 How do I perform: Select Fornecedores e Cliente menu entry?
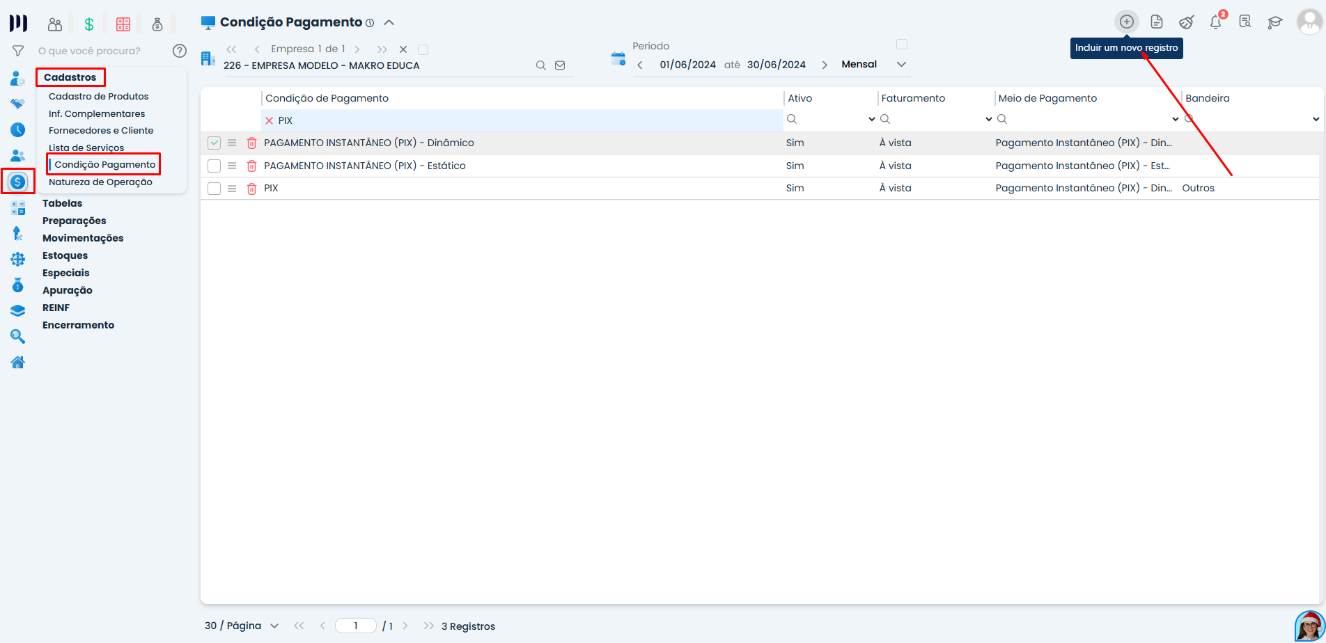point(101,131)
